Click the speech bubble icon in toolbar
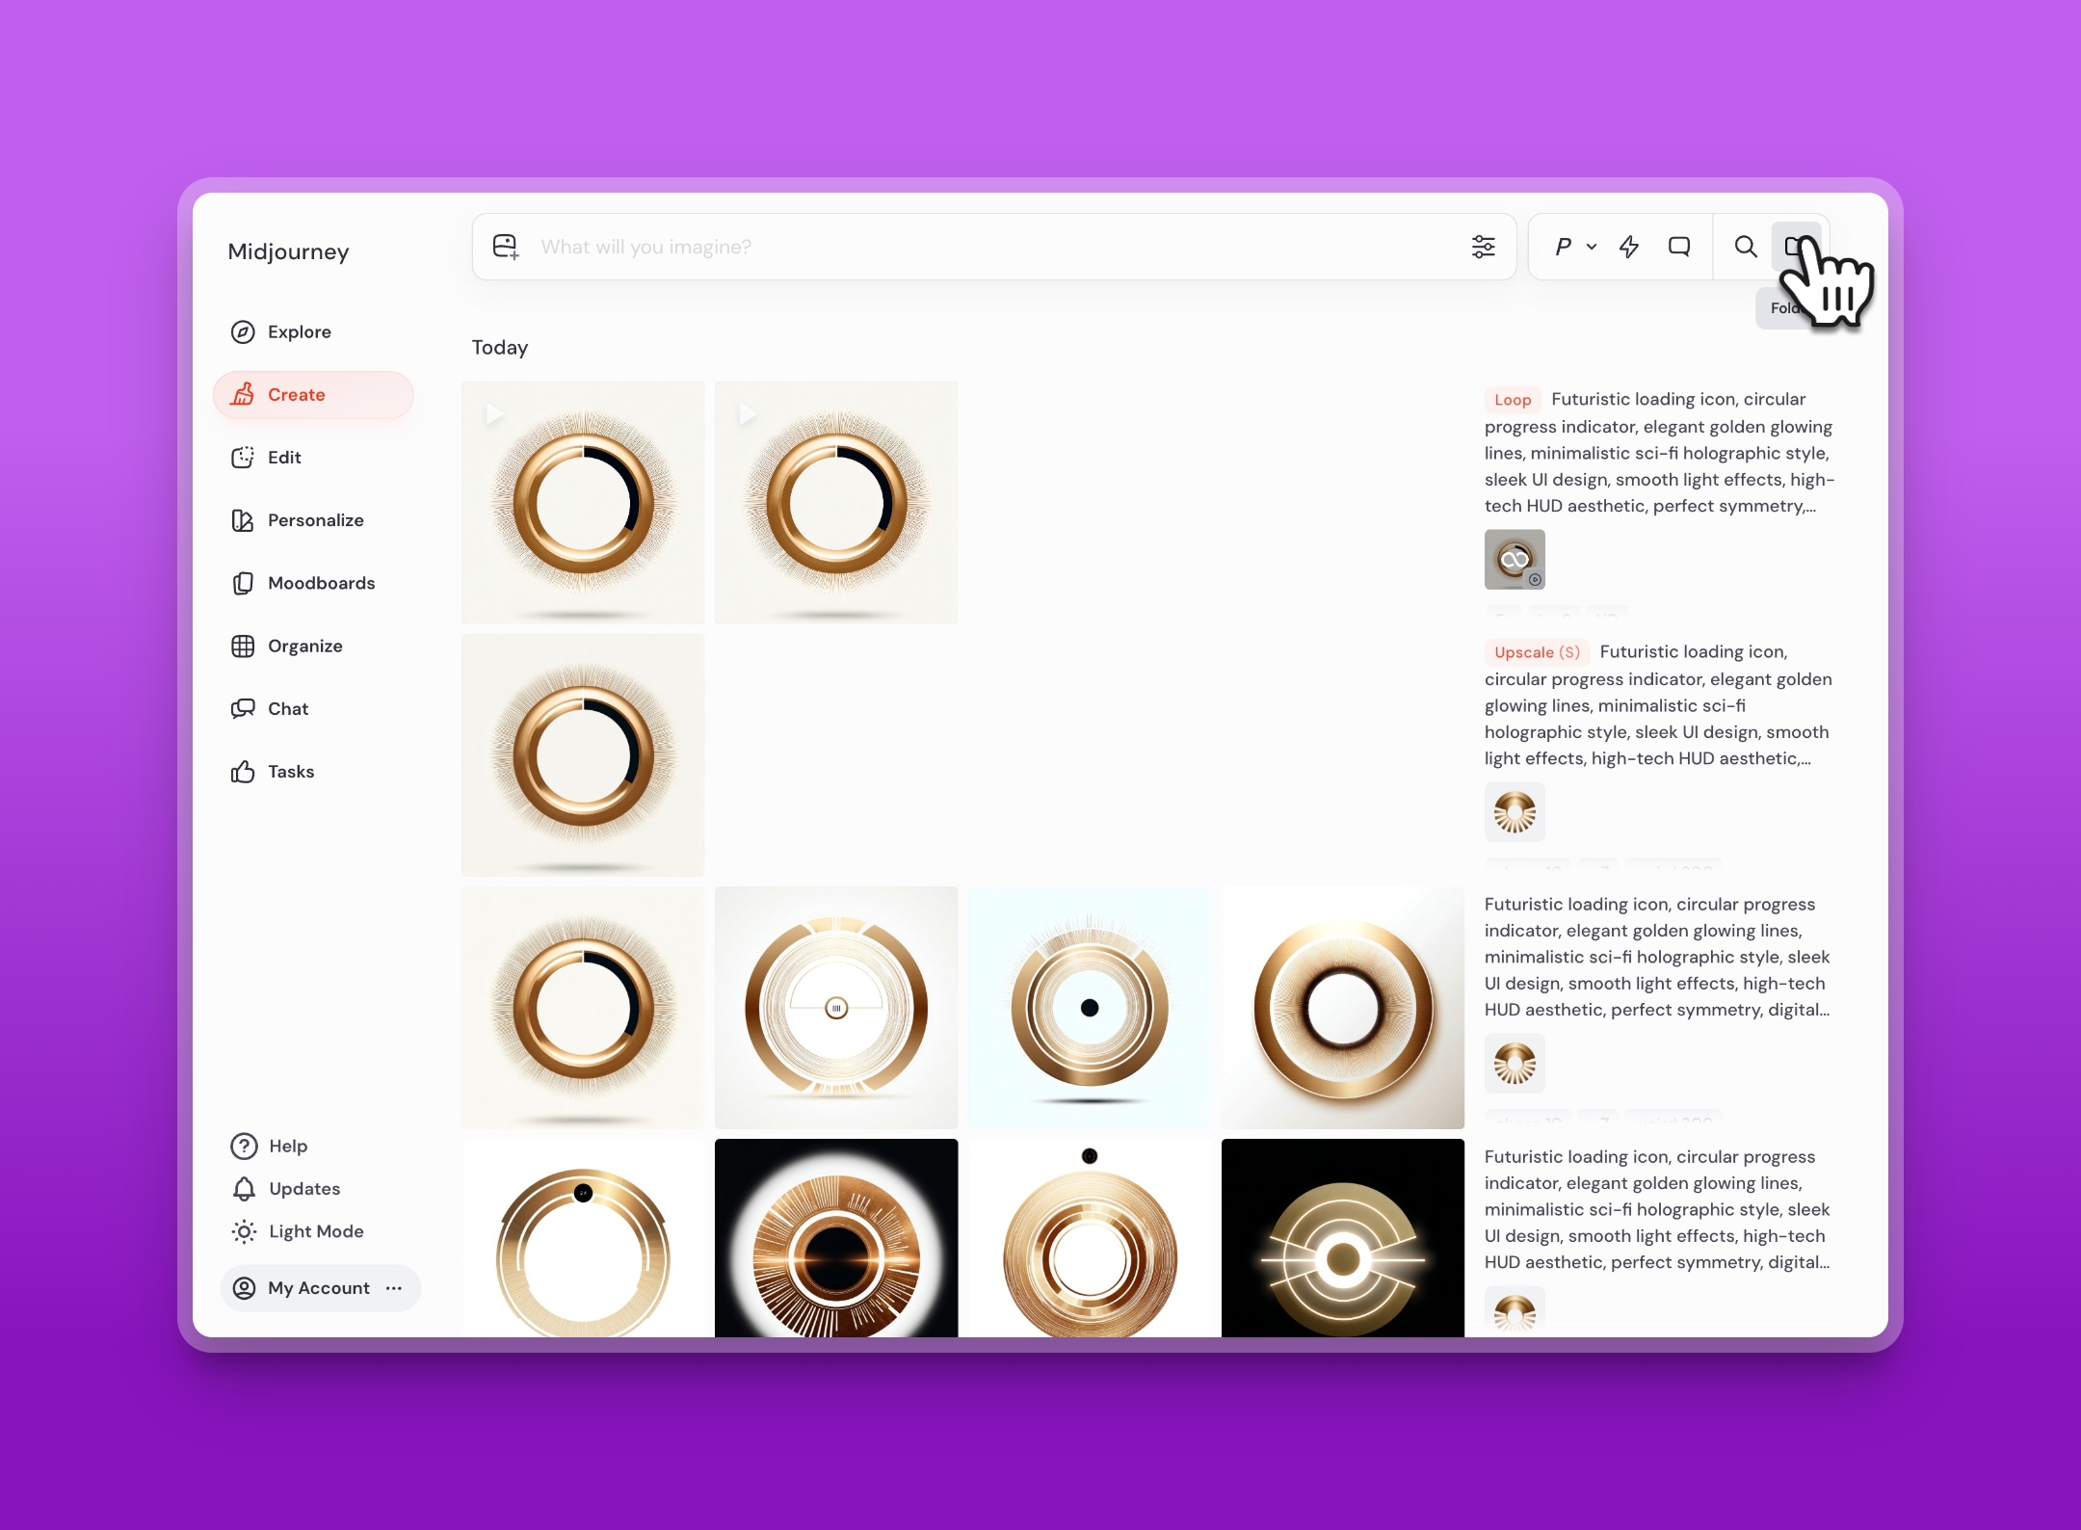The width and height of the screenshot is (2081, 1530). (1679, 247)
